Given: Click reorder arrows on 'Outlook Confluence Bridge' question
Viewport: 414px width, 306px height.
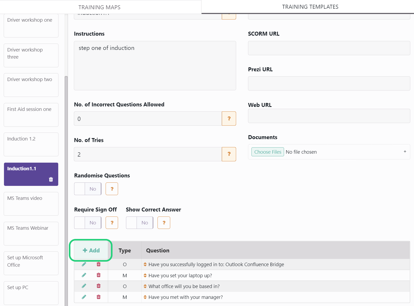Looking at the screenshot, I should click(x=145, y=265).
